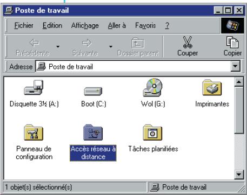Click the highlighted Accès réseau à distance label
The height and width of the screenshot is (195, 247).
(x=93, y=153)
